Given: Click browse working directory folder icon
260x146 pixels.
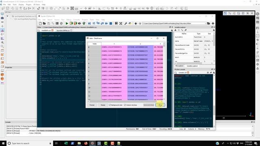Looking at the screenshot, I should tap(208, 24).
